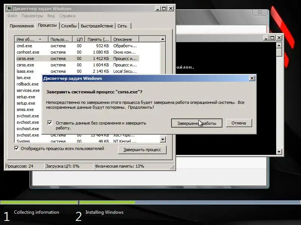
Task: Switch to the Приложения tab
Action: point(22,26)
